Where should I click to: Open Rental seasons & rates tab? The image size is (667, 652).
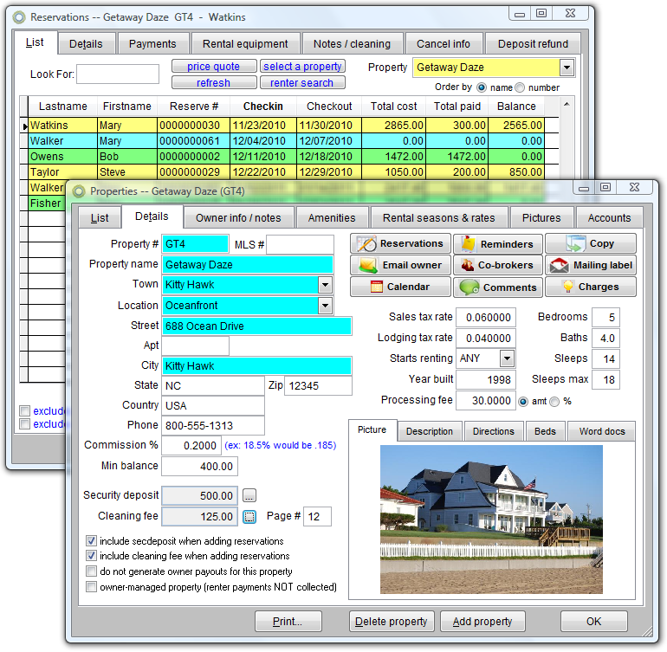(x=438, y=217)
